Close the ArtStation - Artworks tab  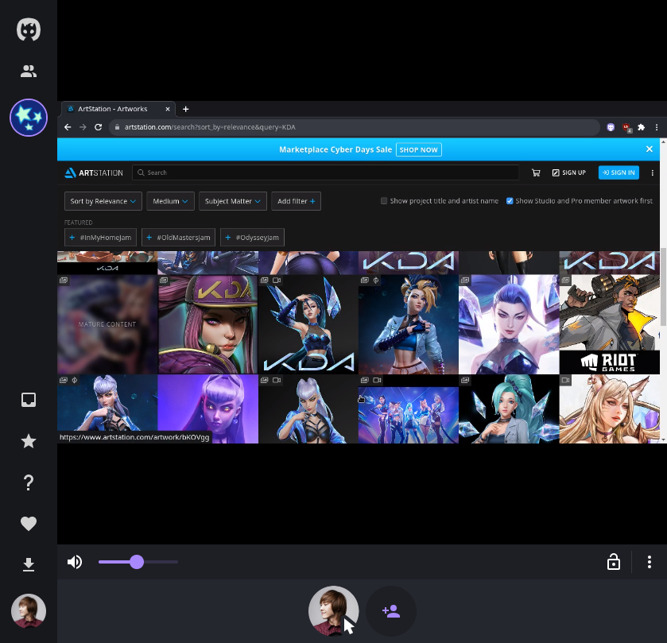click(168, 110)
